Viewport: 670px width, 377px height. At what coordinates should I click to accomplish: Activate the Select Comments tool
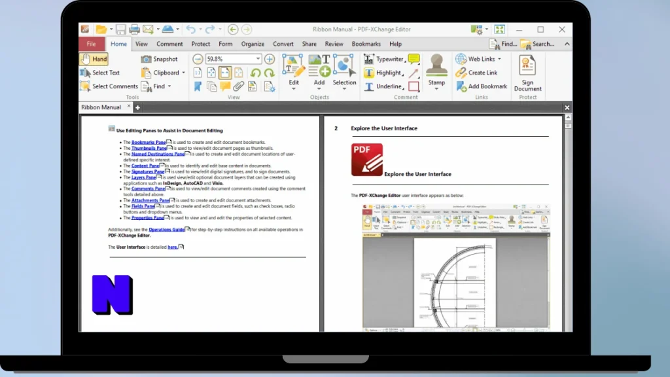point(109,86)
